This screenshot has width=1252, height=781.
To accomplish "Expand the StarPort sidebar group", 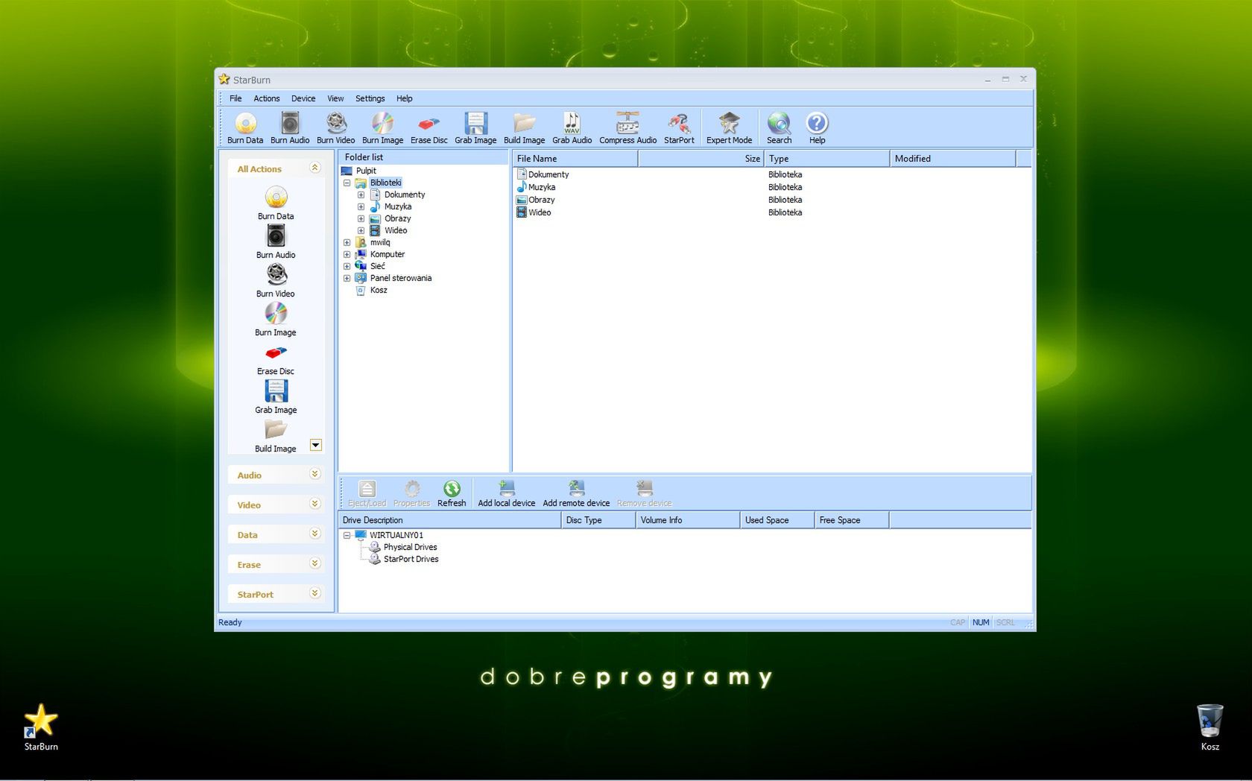I will 314,593.
